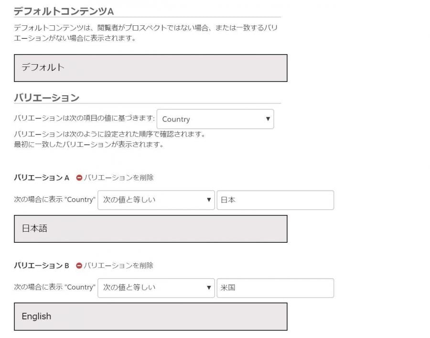Viewport: 430px width, 338px height.
Task: Open the Country field dropdown
Action: coord(215,119)
